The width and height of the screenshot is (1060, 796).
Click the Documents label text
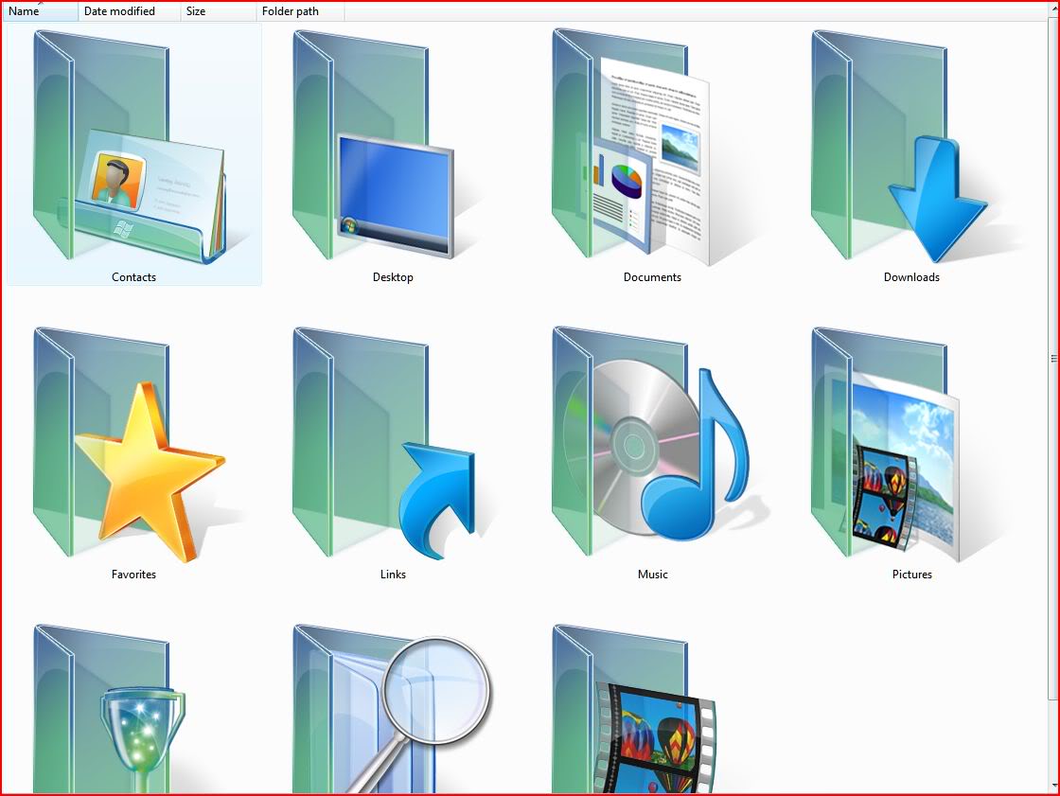(652, 277)
